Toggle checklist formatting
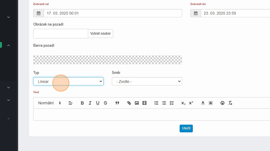This screenshot has height=151, width=270. [x=172, y=103]
